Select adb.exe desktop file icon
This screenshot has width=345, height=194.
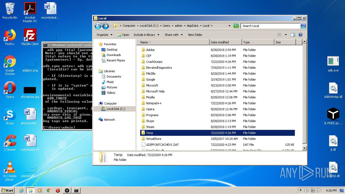click(x=333, y=64)
